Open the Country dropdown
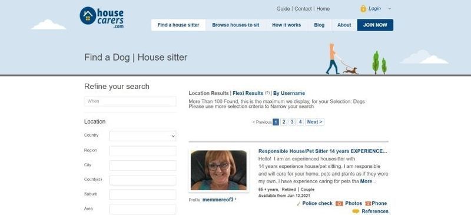 tap(142, 136)
